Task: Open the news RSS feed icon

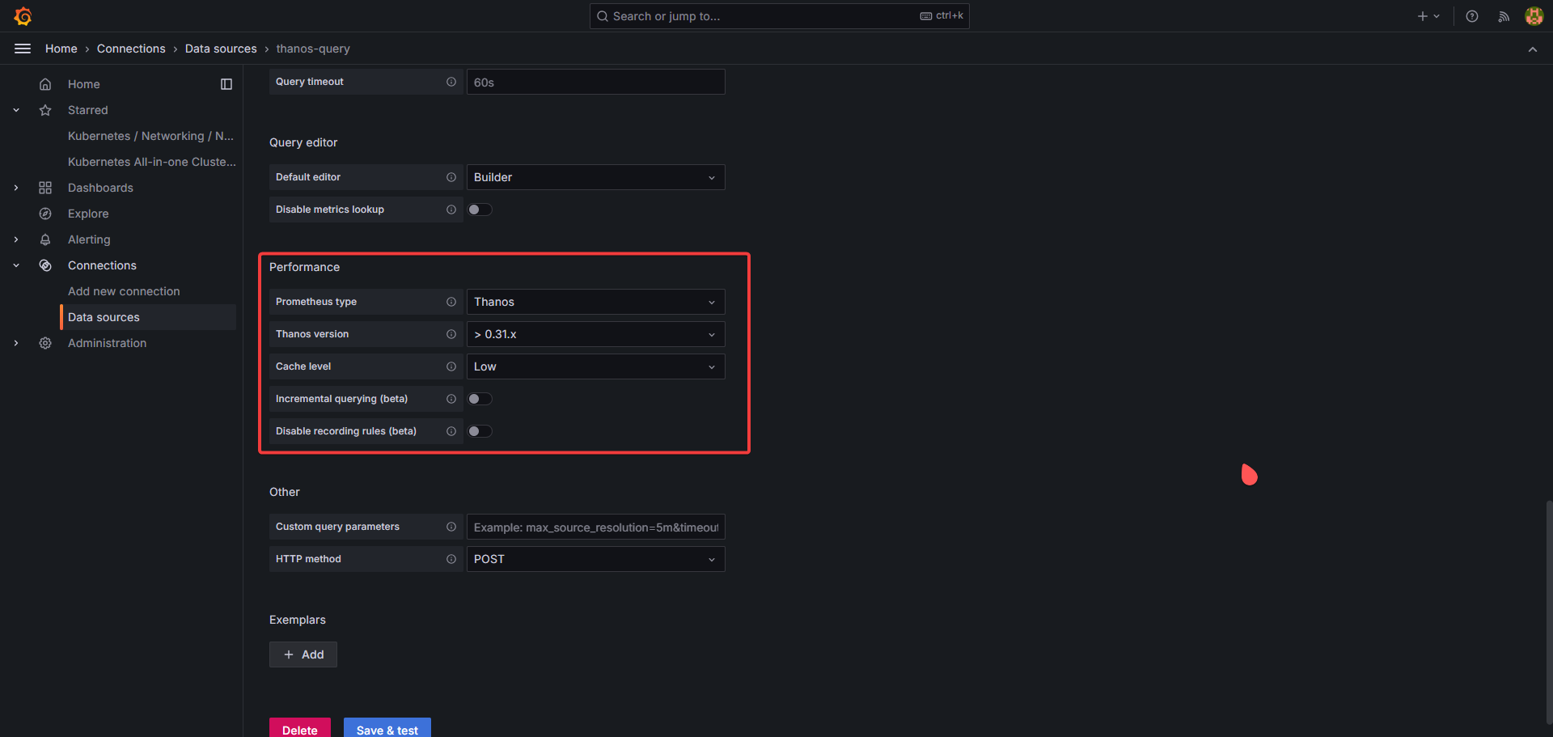Action: tap(1504, 16)
